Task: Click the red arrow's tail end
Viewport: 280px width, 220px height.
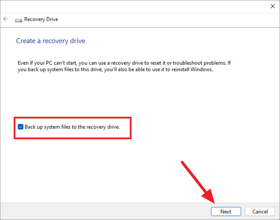Action: point(183,162)
